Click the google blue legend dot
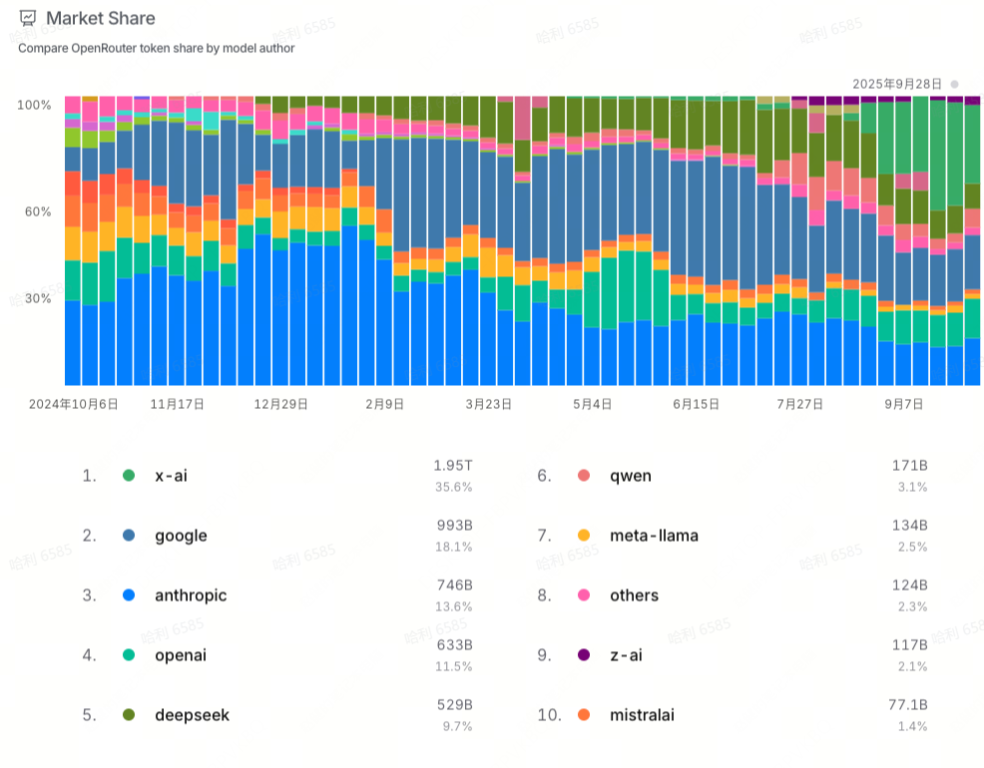The height and width of the screenshot is (768, 984). [129, 536]
